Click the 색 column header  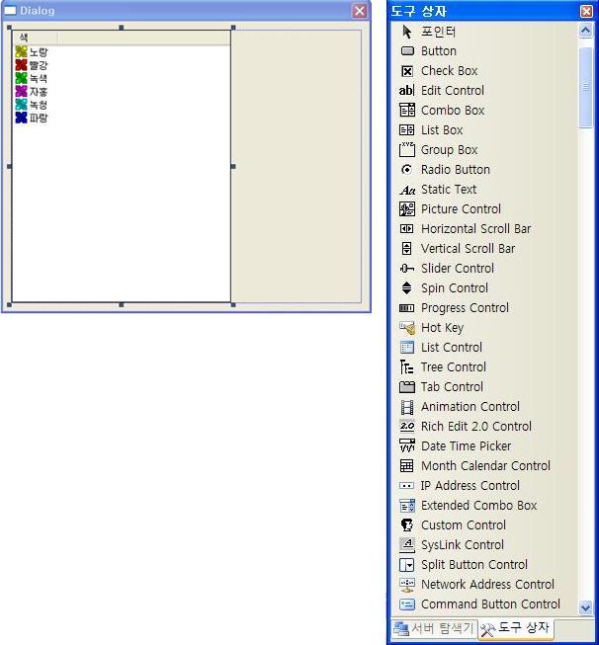pos(35,38)
